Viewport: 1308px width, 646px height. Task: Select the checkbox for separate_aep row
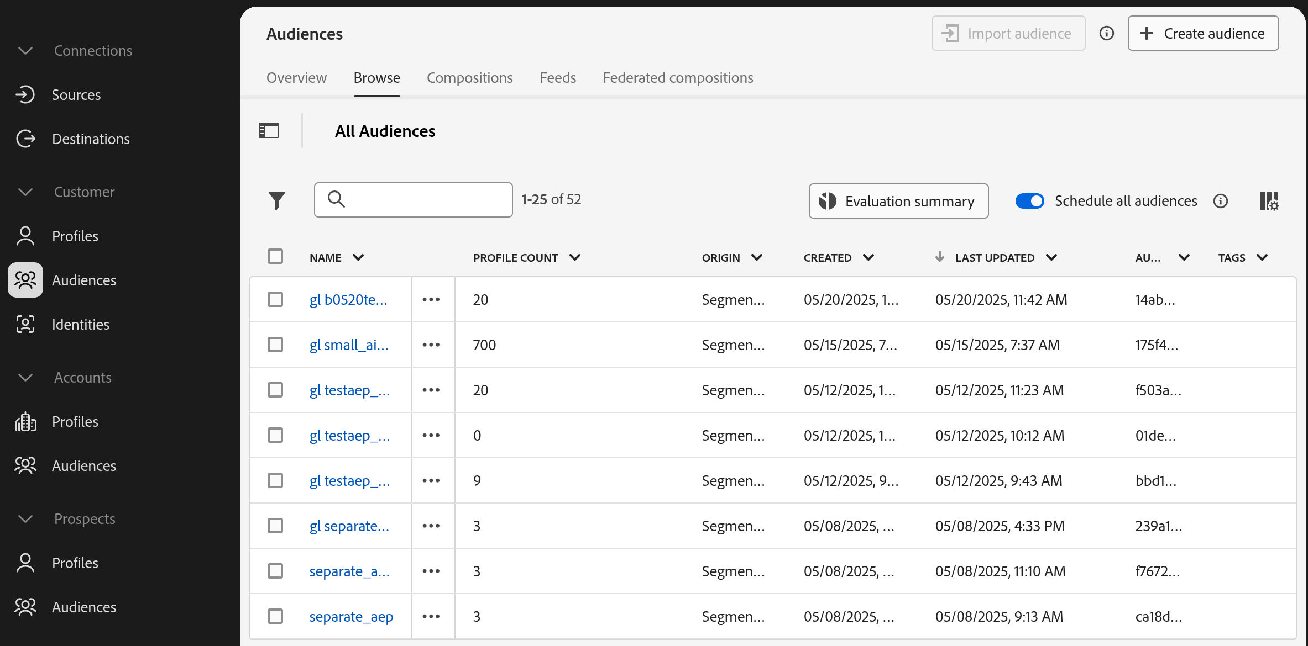275,616
